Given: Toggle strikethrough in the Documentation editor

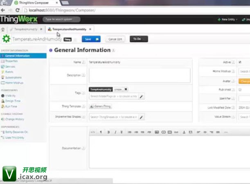Looking at the screenshot, I should tap(122, 132).
